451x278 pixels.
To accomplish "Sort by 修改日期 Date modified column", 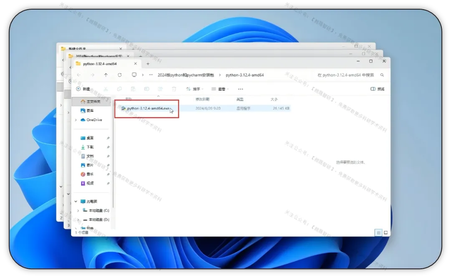I will (203, 99).
